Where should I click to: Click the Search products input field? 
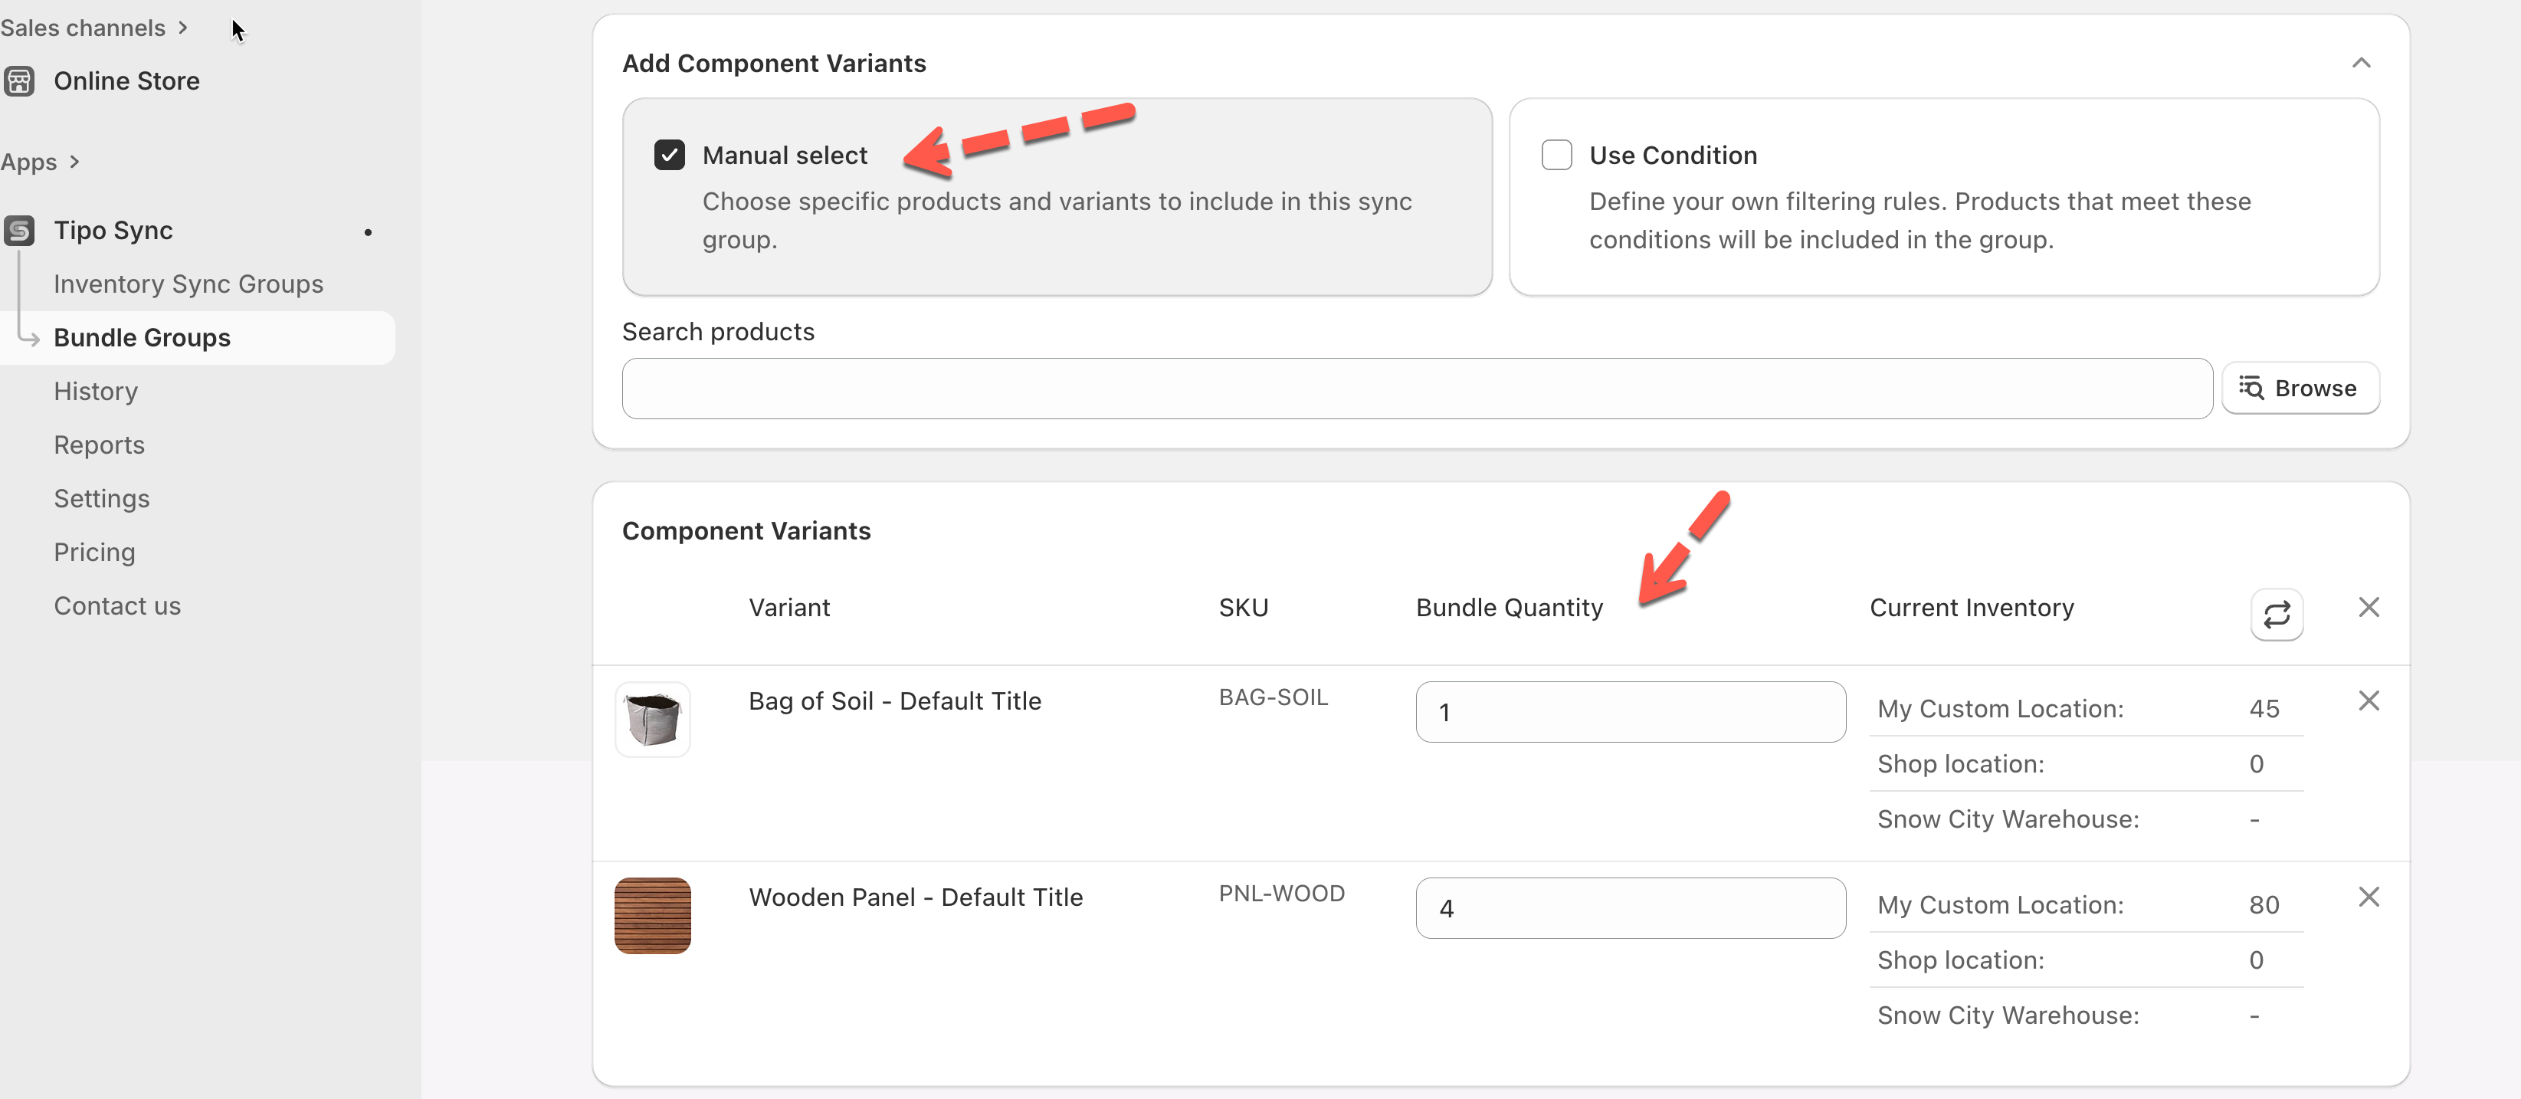point(1416,389)
